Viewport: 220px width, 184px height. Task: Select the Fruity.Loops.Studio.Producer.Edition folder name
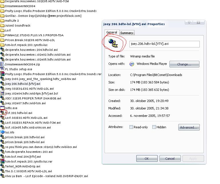[x=51, y=11]
